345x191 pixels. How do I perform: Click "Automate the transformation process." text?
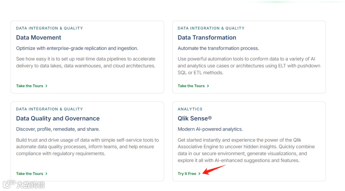pyautogui.click(x=218, y=48)
